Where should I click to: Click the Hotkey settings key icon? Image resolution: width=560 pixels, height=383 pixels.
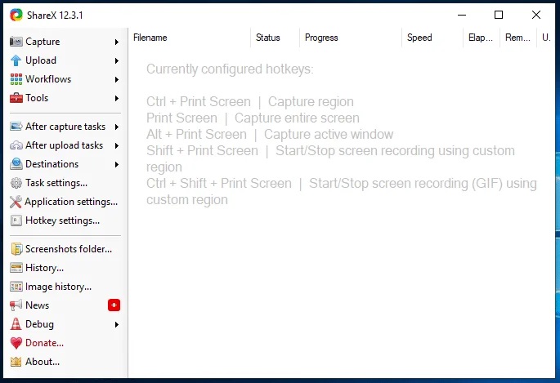16,220
